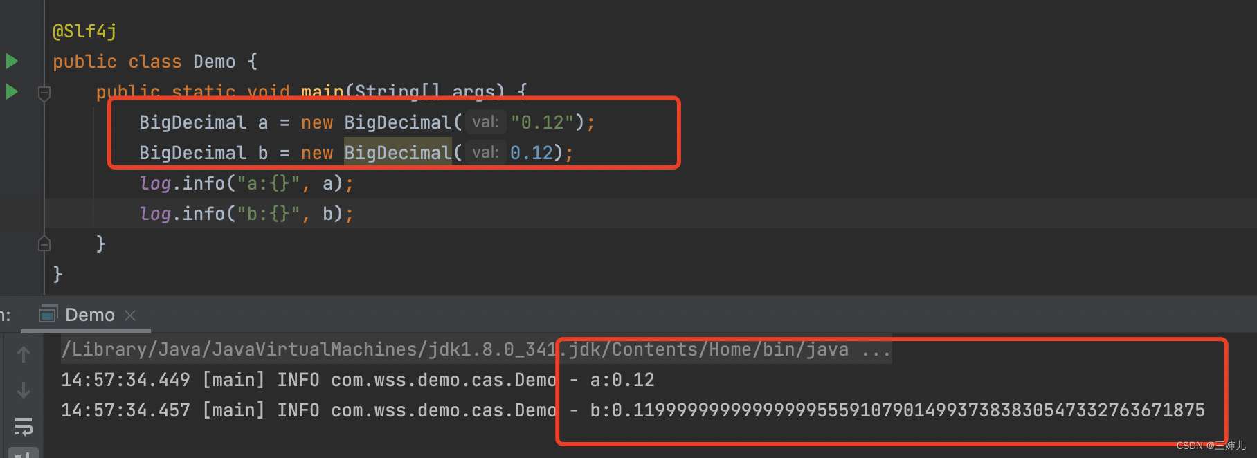Click run gutter arrow beside main method
The height and width of the screenshot is (458, 1257).
12,91
